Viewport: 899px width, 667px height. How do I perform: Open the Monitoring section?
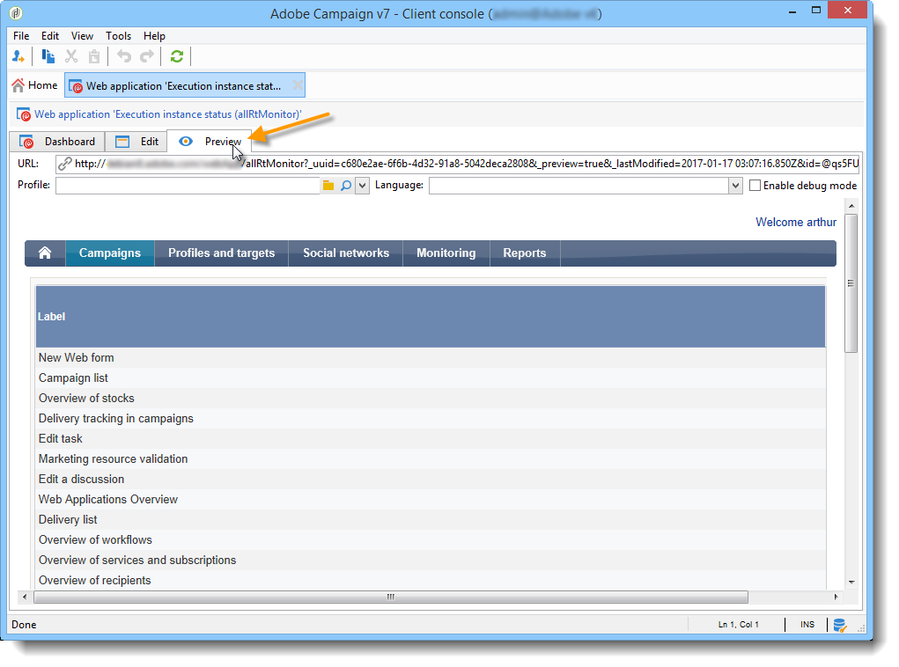point(446,253)
